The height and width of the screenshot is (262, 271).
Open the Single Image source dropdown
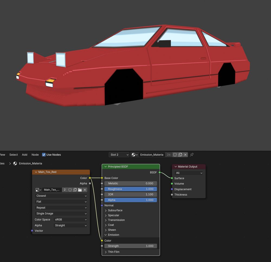pyautogui.click(x=61, y=213)
